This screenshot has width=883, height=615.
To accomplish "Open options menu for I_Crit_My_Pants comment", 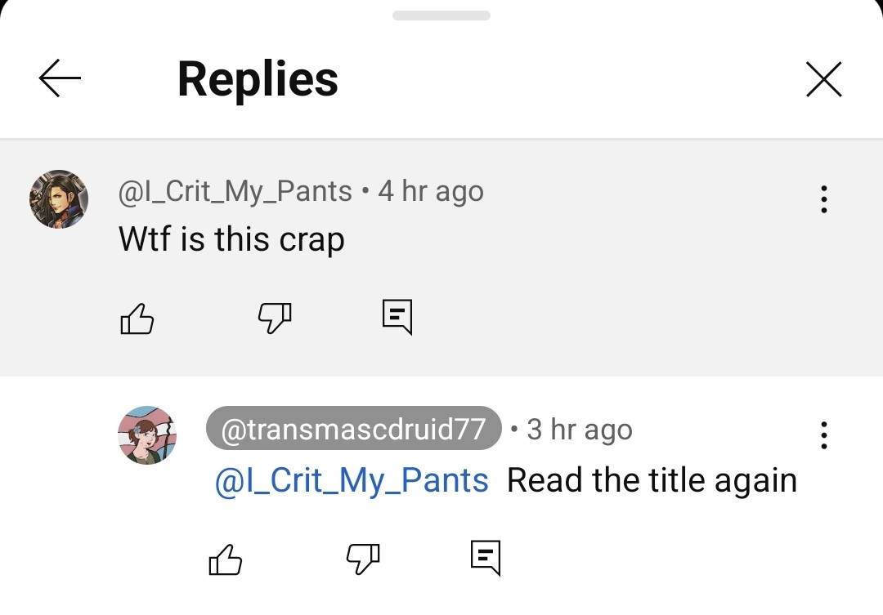I will point(823,199).
